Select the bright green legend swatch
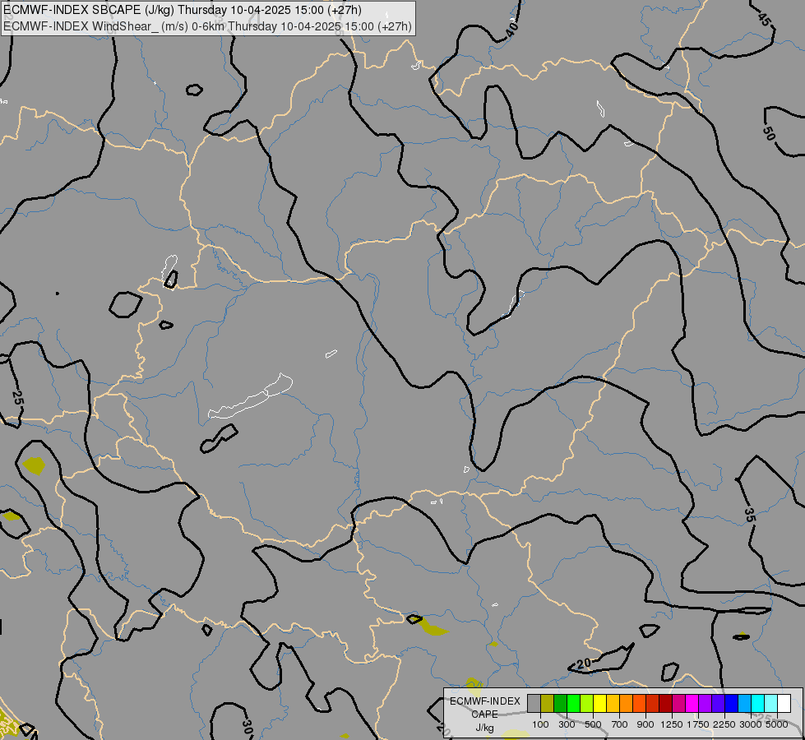Screen dimensions: 805x740 [x=573, y=704]
